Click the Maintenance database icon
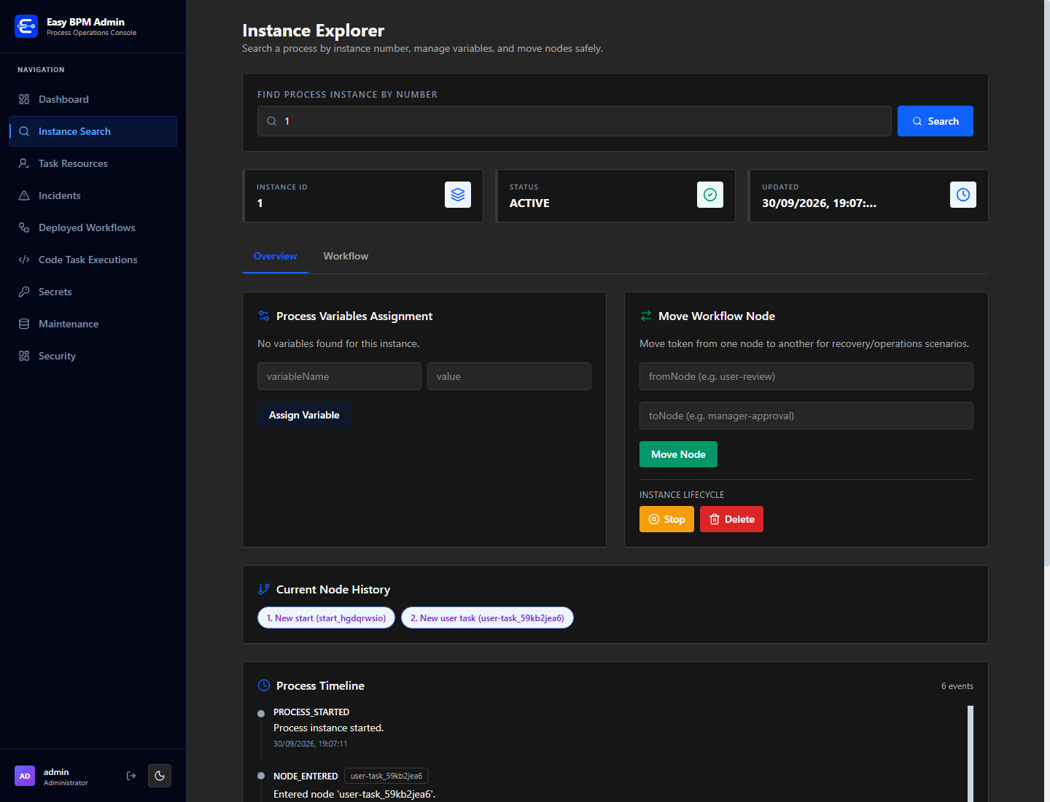 [24, 324]
